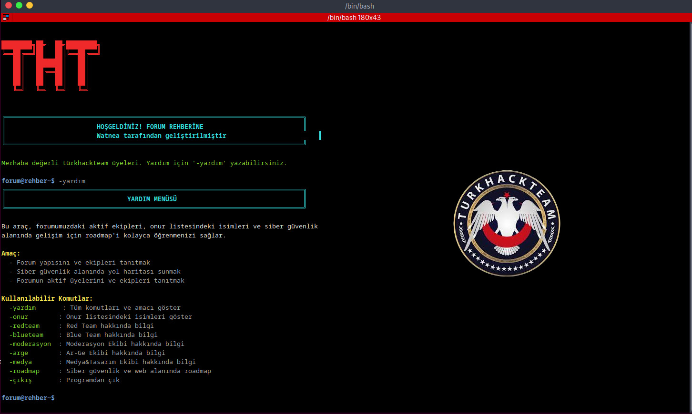Click 'Watnea tarafından geliştirilmiştir' line
Screen dimensions: 692x414
[162, 136]
